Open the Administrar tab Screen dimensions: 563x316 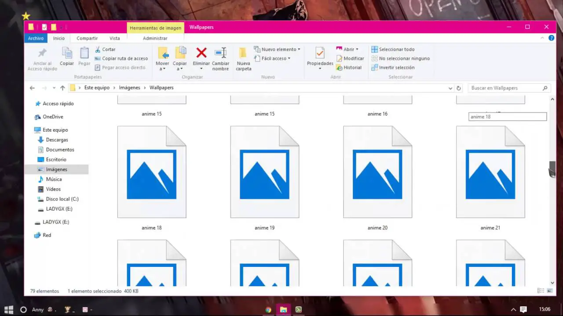(x=155, y=38)
